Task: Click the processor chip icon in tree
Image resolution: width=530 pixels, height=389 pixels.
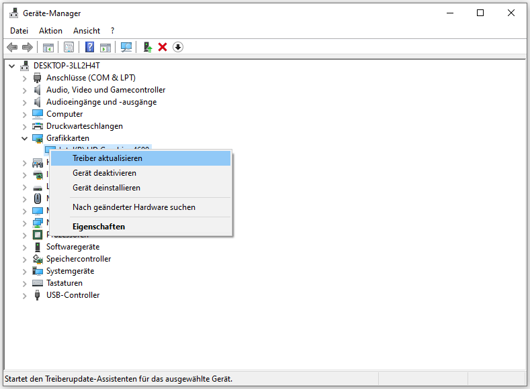Action: pyautogui.click(x=38, y=235)
